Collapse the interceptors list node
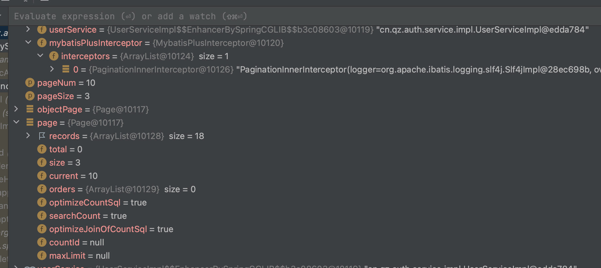 tap(40, 56)
